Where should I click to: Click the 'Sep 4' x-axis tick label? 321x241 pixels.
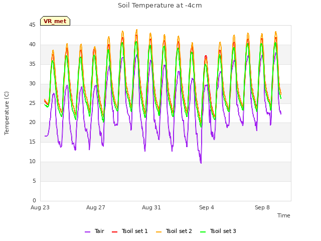[x=207, y=207]
